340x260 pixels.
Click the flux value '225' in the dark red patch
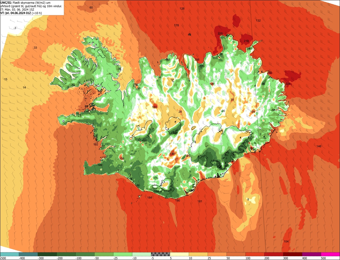(x=220, y=33)
